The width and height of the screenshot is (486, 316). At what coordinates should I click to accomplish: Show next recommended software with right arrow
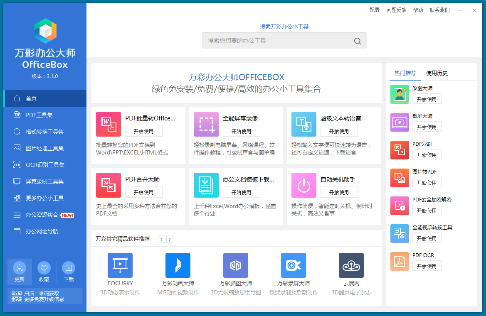click(170, 239)
